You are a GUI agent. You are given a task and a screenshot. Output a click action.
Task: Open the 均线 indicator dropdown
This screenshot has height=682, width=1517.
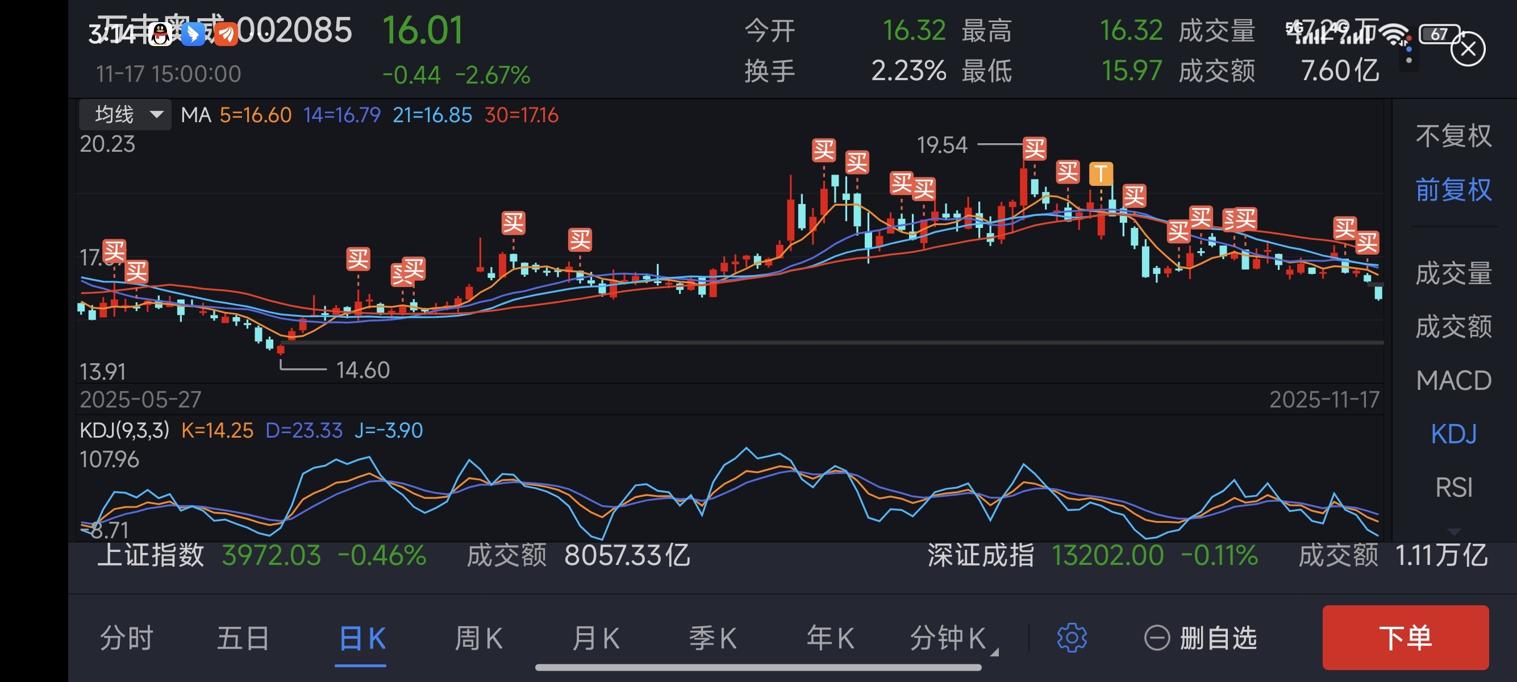126,114
